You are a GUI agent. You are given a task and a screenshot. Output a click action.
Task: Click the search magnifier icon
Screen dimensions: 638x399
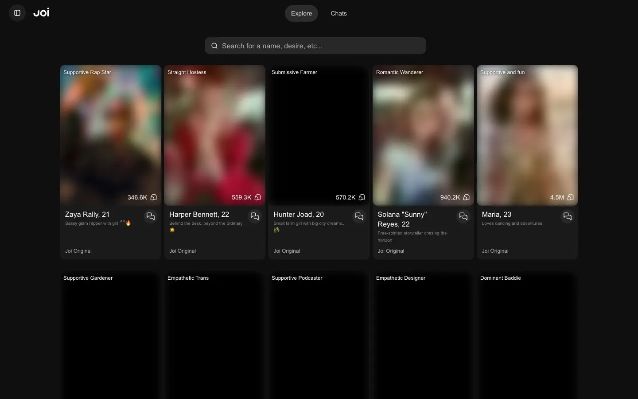(x=214, y=46)
